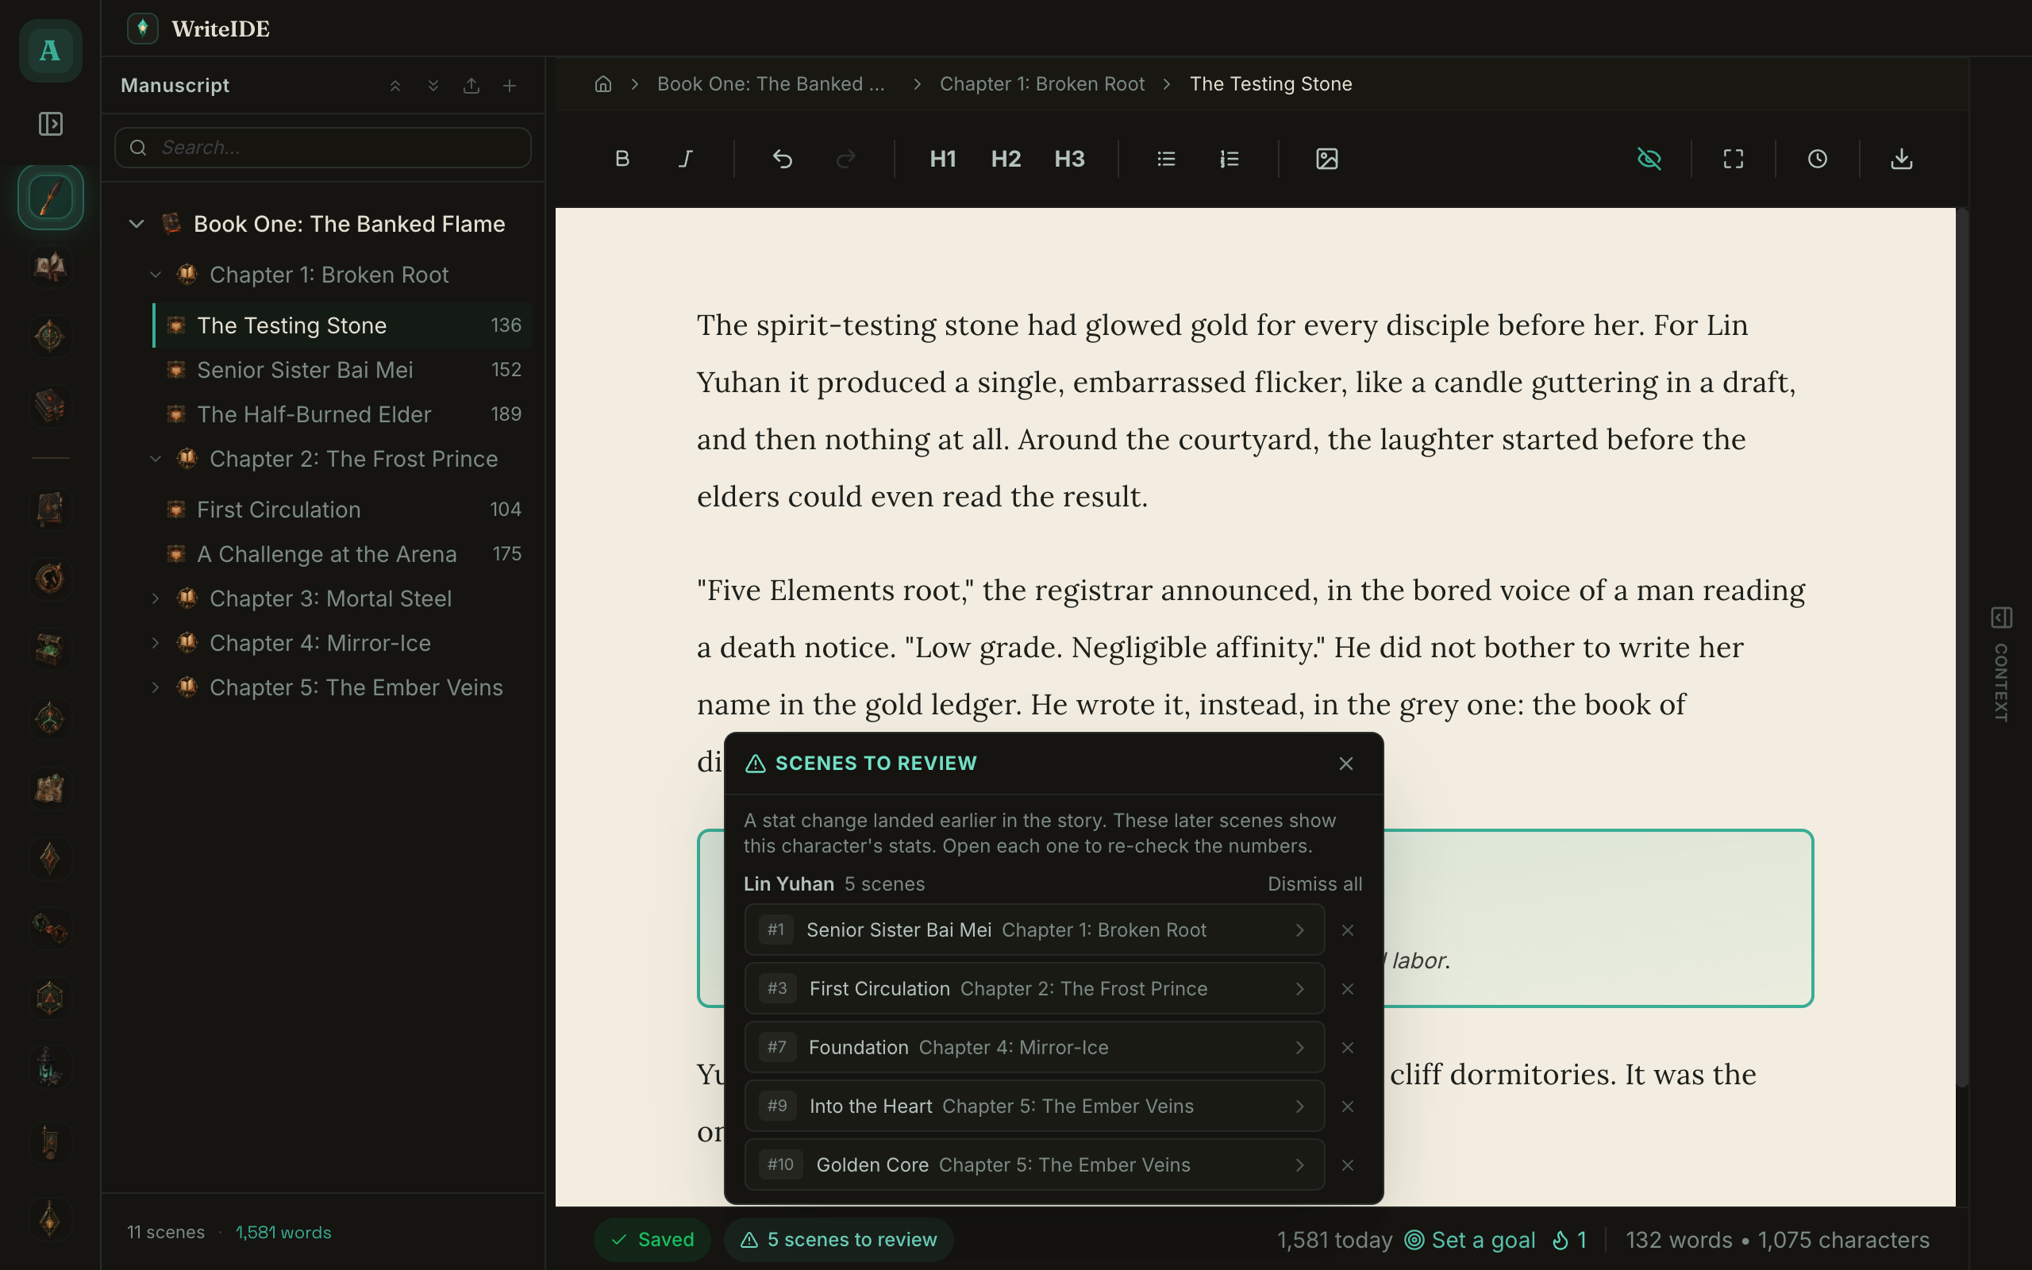Collapse Book One: The Banked Flame
This screenshot has height=1270, width=2032.
tap(137, 225)
